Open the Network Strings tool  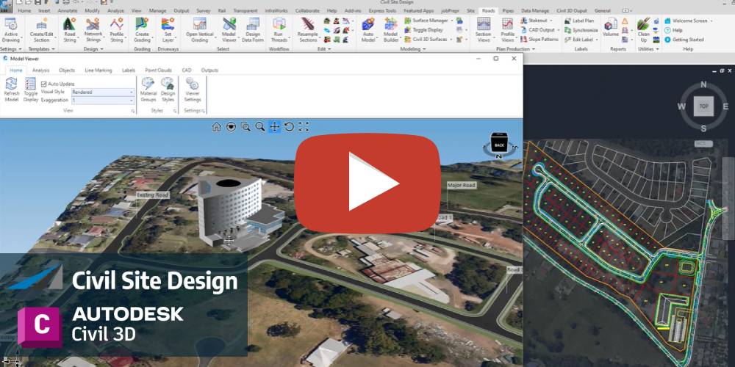(93, 30)
